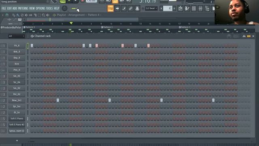Open the 'All' channel filter dropdown
The width and height of the screenshot is (259, 146).
coord(17,36)
